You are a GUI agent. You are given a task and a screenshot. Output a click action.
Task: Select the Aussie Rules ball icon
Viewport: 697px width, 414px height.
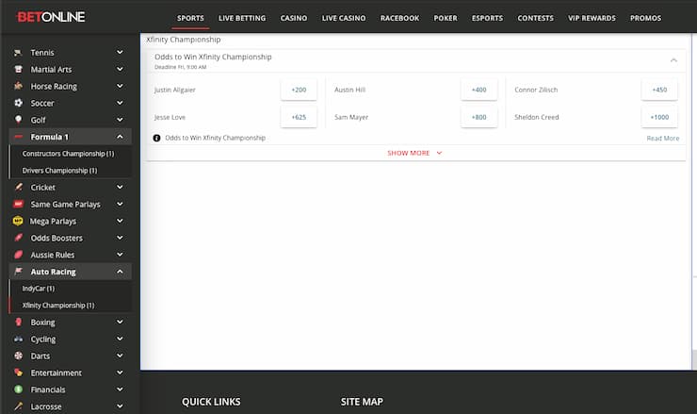click(x=18, y=255)
